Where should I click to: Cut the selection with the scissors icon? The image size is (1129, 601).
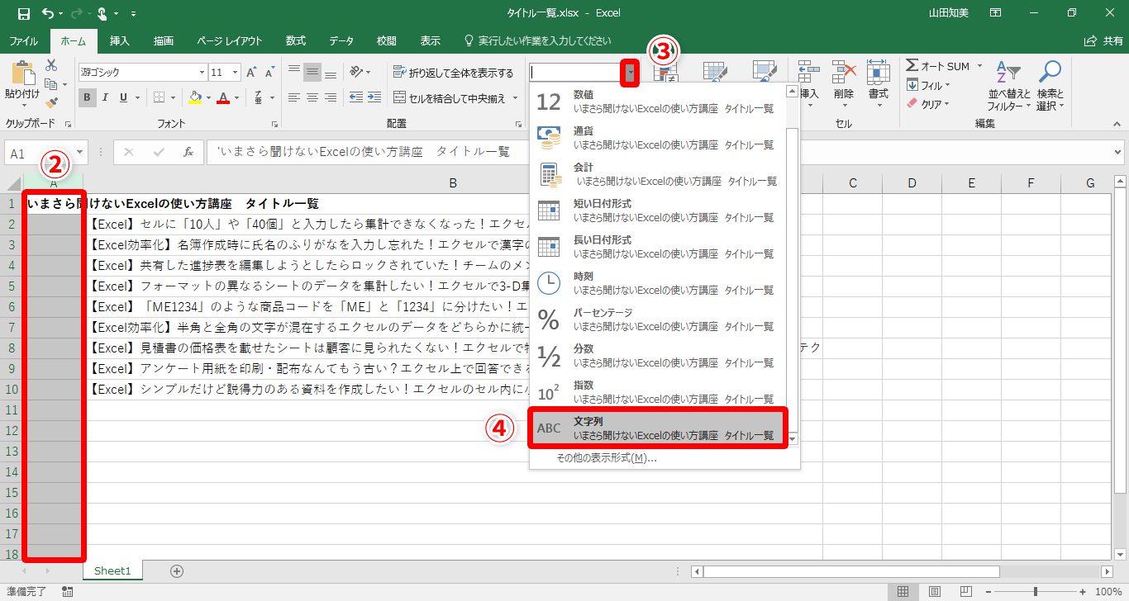tap(51, 65)
